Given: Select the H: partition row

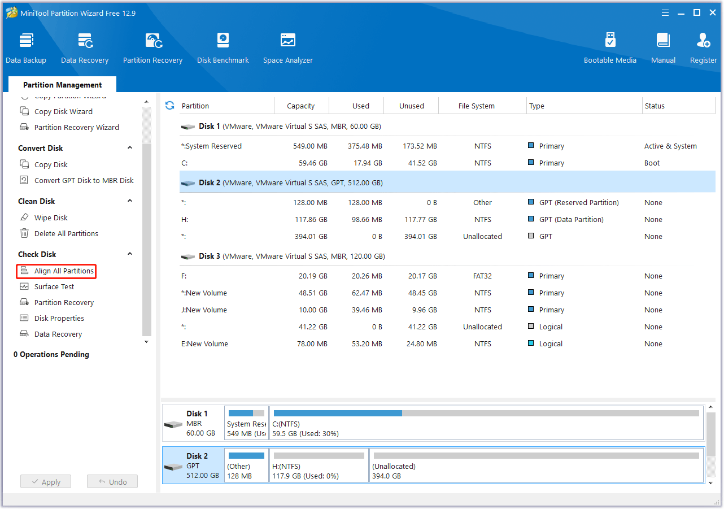Looking at the screenshot, I should click(447, 219).
